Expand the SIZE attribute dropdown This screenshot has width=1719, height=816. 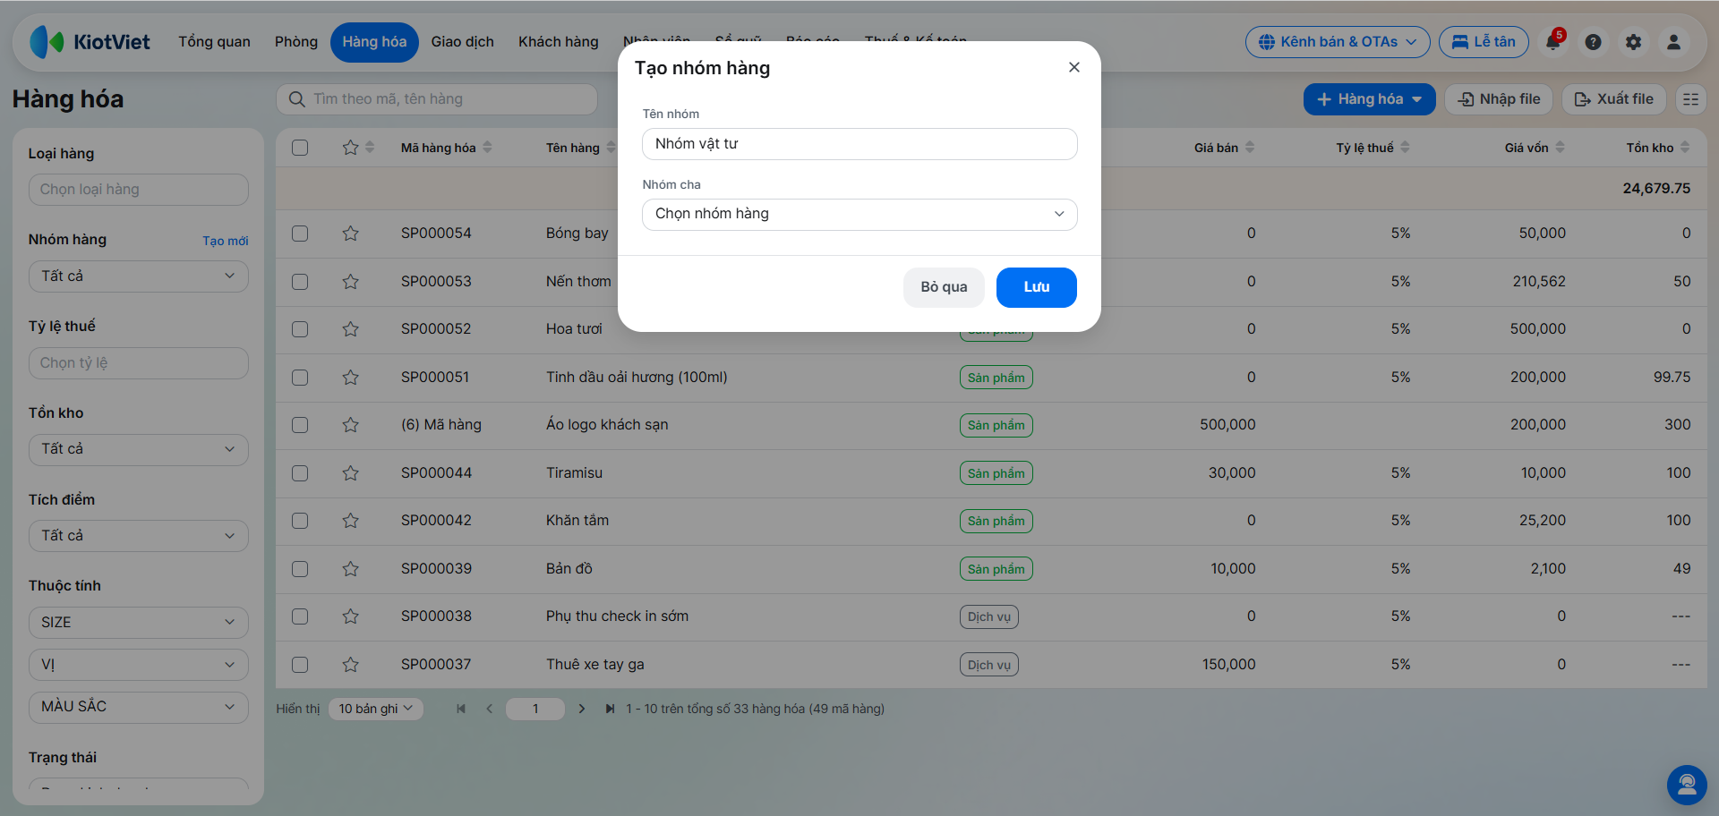point(139,623)
